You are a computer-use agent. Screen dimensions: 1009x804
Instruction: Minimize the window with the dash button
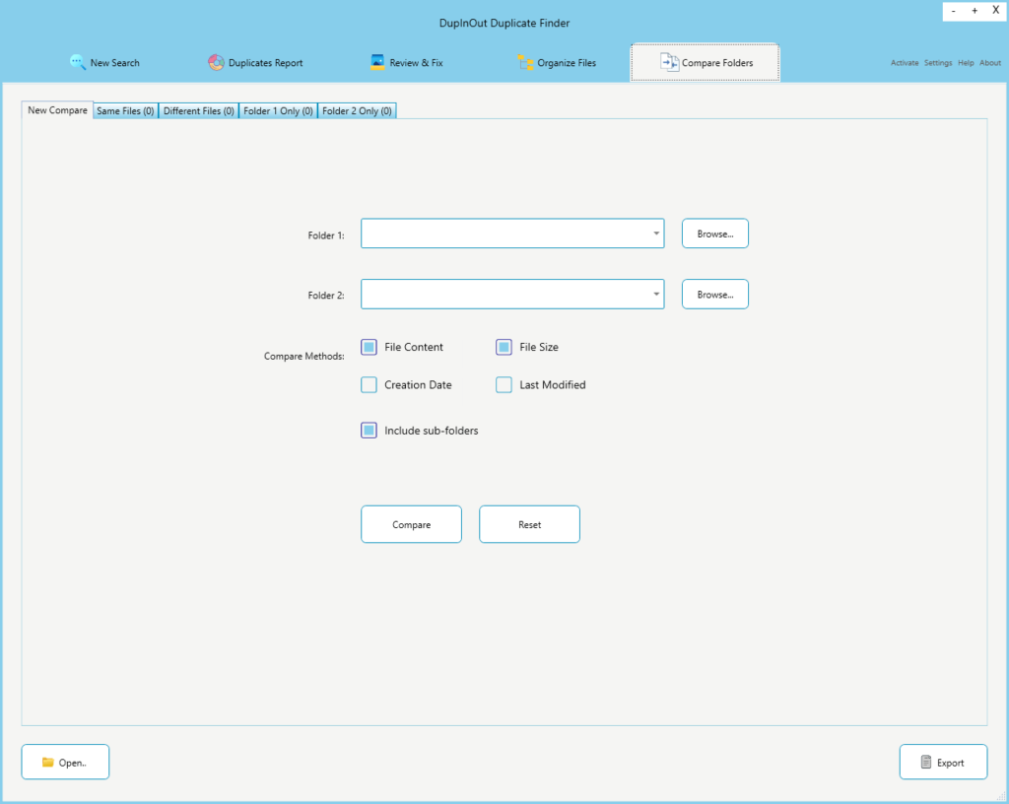[x=954, y=11]
